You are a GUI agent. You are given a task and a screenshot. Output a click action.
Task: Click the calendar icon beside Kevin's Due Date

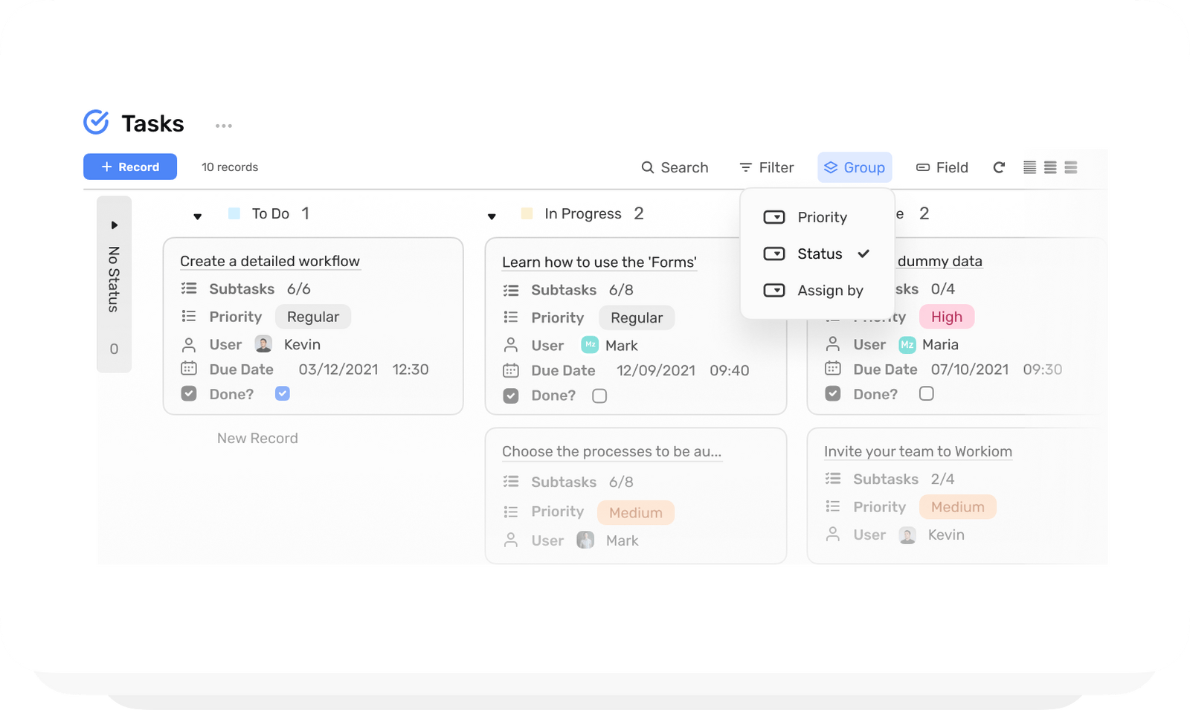pos(189,369)
